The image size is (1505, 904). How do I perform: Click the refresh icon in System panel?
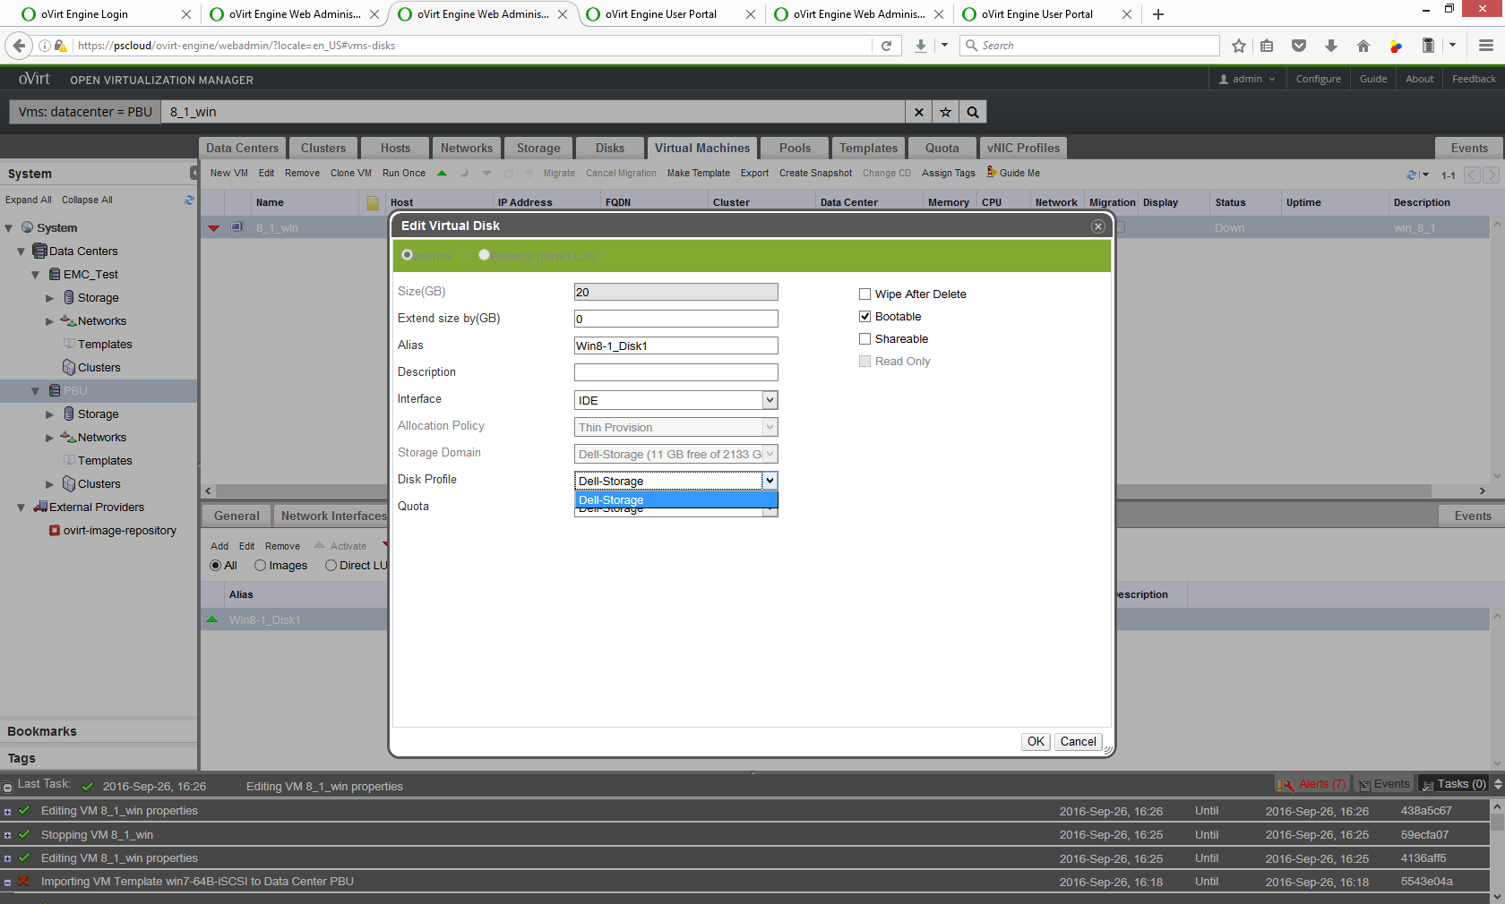tap(189, 200)
